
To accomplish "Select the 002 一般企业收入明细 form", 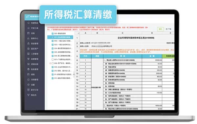I will pos(62,41).
